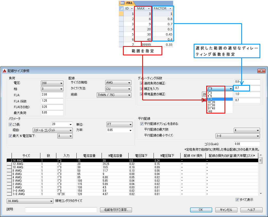Toggle the 補正を入力 checkbox
Viewport: 268px width, 217px height.
pyautogui.click(x=141, y=89)
